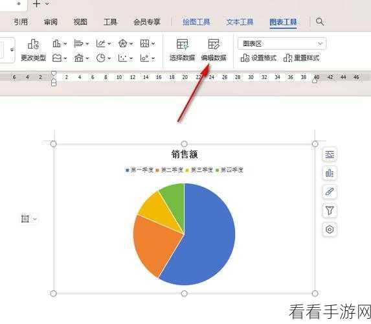Open chart settings hexagon side button
The image size is (371, 324).
click(x=330, y=229)
